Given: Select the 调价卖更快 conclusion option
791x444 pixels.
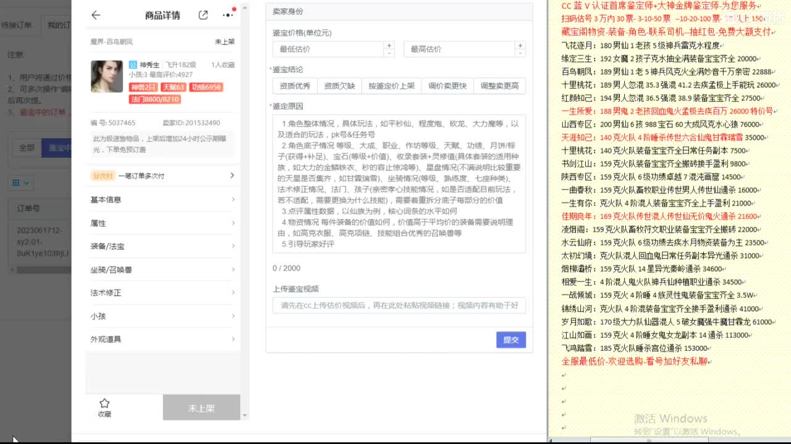Looking at the screenshot, I should 446,86.
